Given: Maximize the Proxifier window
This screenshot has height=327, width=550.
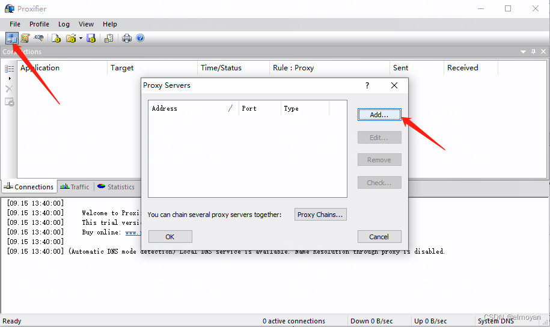Looking at the screenshot, I should point(508,8).
